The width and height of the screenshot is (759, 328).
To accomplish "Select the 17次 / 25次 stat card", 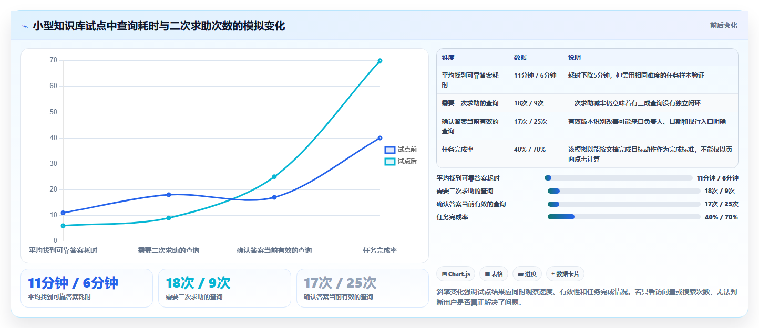I will (363, 288).
